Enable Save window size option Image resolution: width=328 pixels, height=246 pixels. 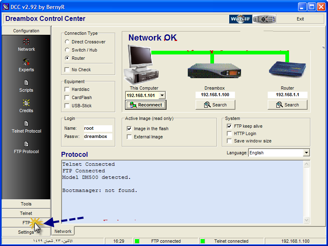click(x=229, y=141)
